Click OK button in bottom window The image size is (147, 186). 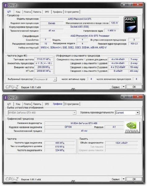coord(134,179)
